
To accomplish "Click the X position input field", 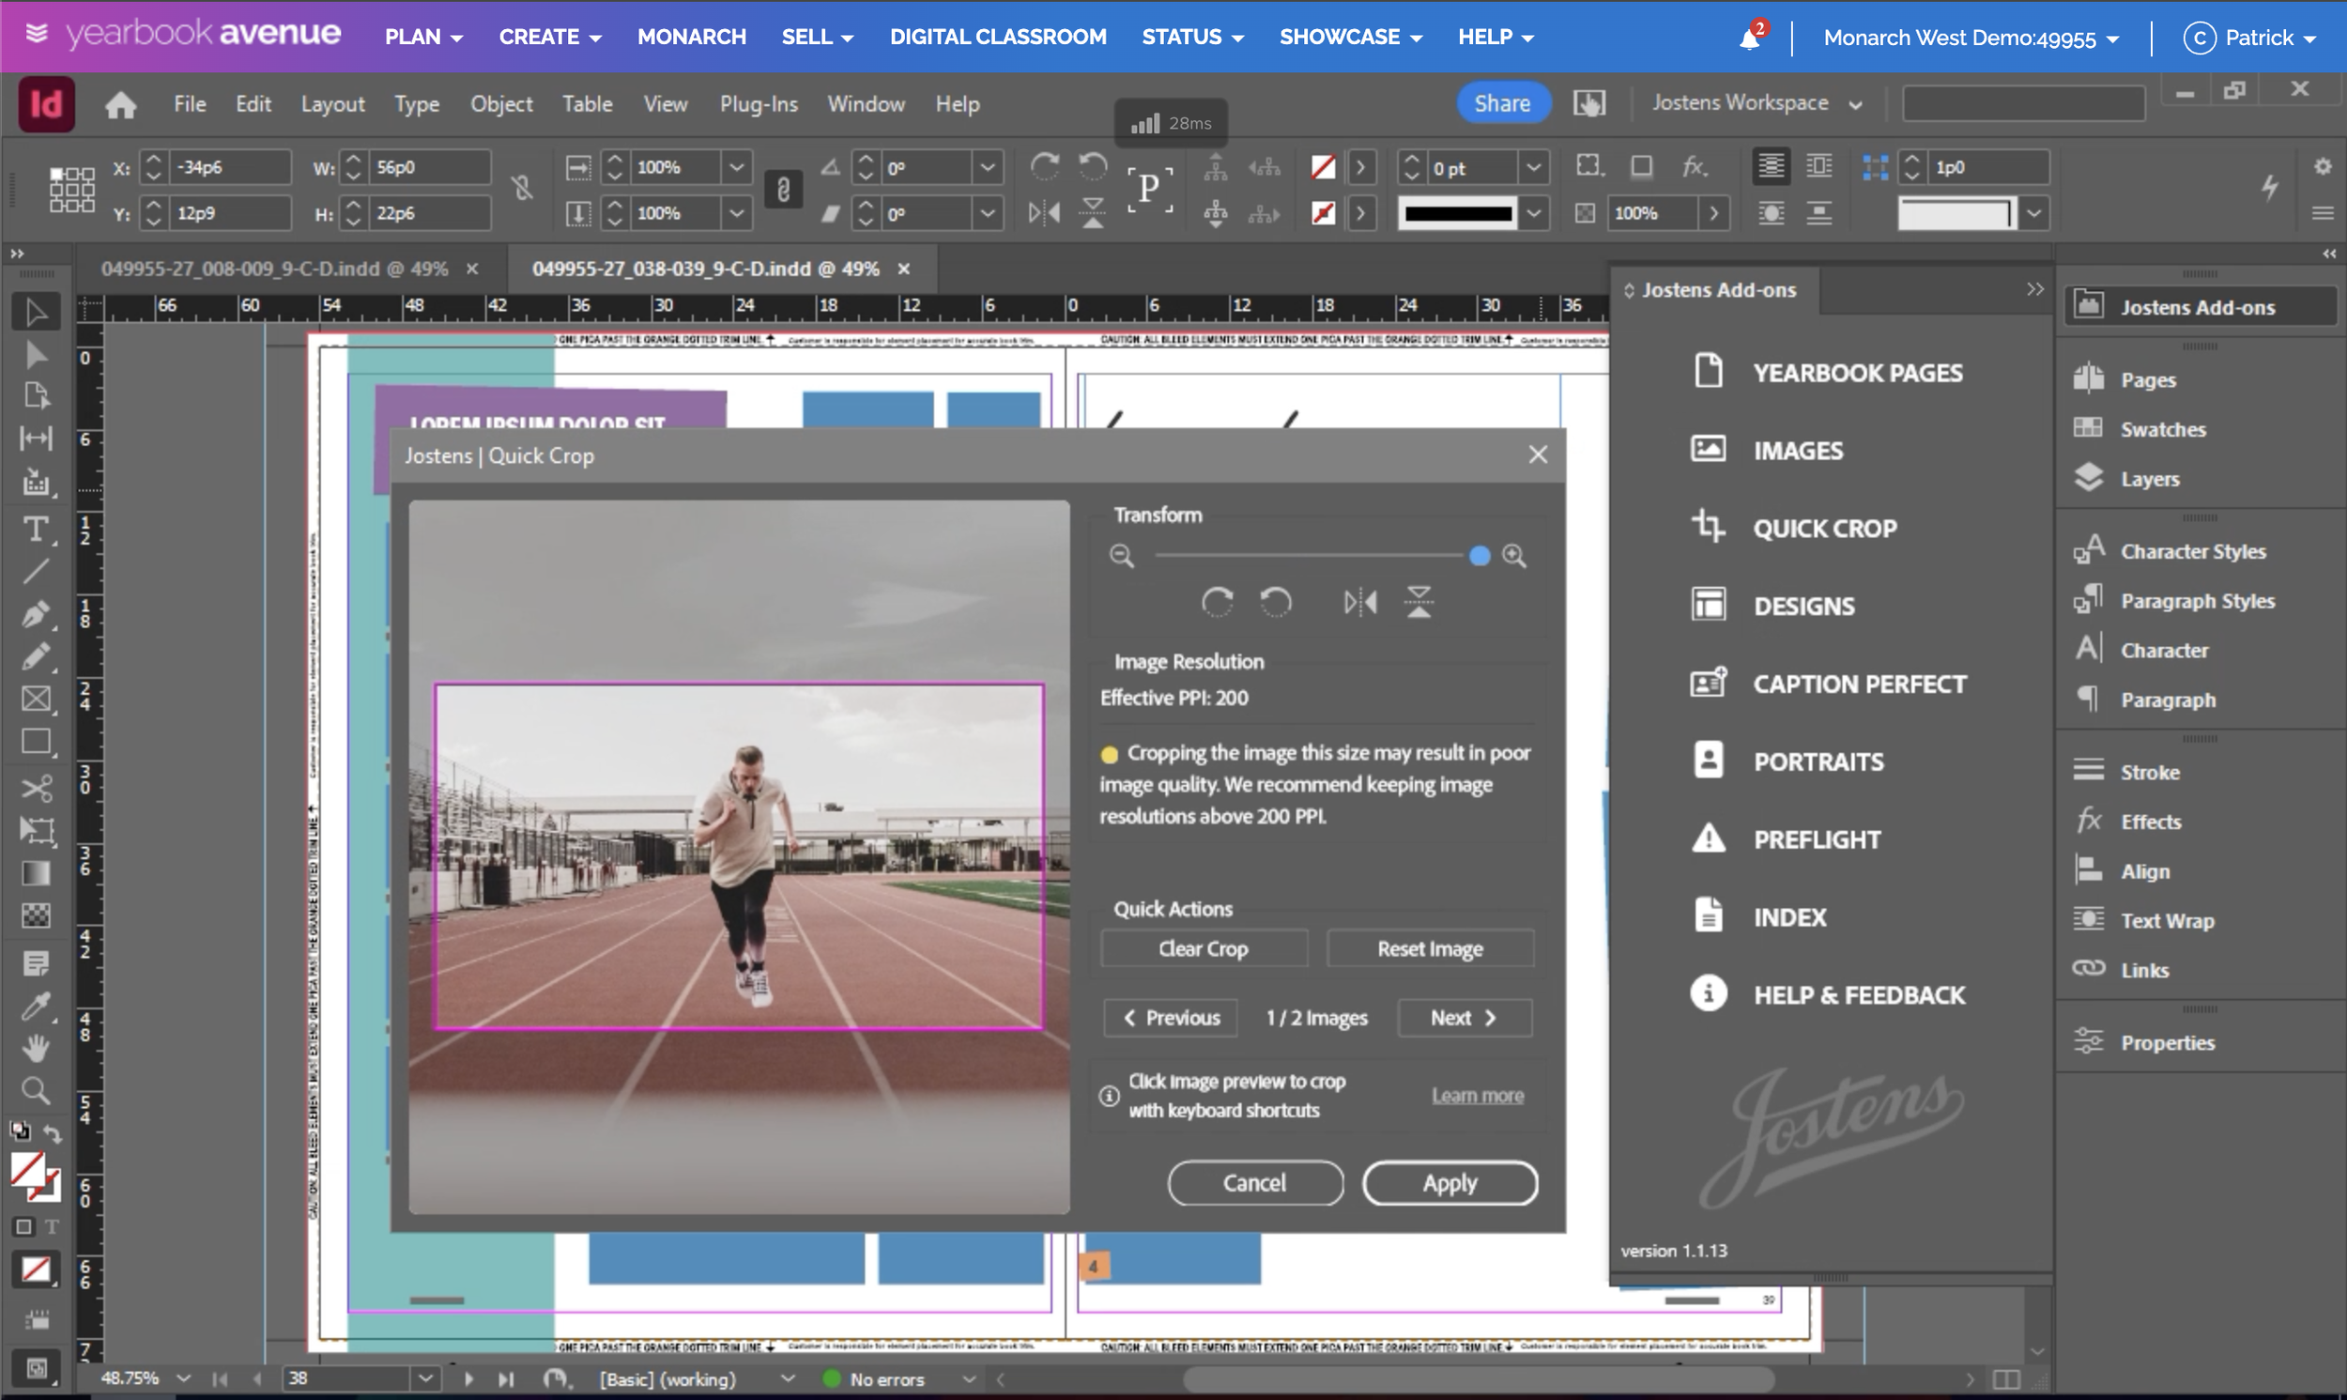I will [230, 168].
